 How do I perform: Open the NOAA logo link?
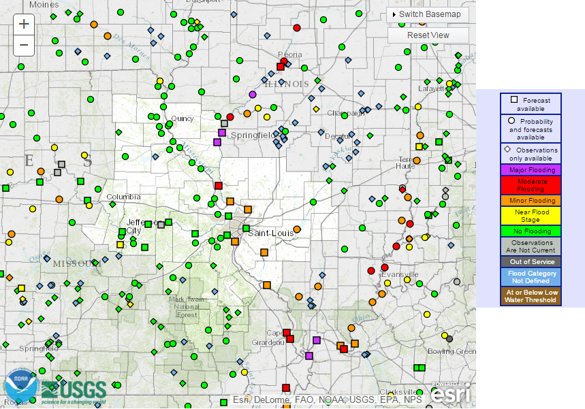20,385
